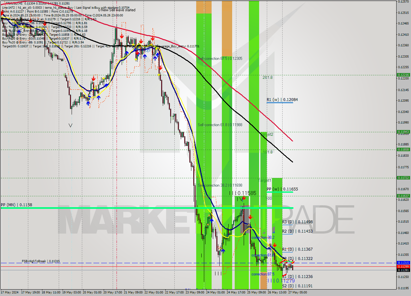Select the 'R3 (D) | 0.11498' label
411x296 pixels.
coord(297,222)
